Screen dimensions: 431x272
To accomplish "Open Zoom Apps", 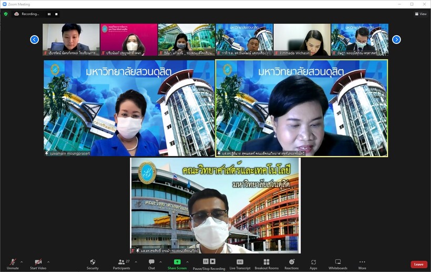I will coord(313,264).
